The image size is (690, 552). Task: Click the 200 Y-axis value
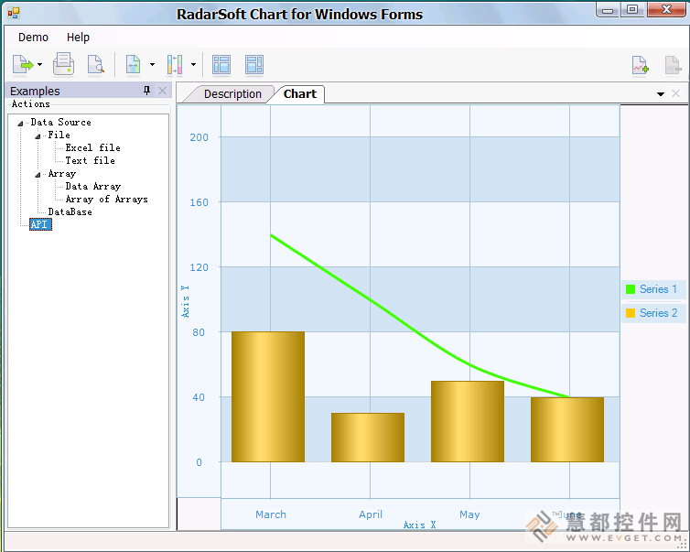point(199,137)
